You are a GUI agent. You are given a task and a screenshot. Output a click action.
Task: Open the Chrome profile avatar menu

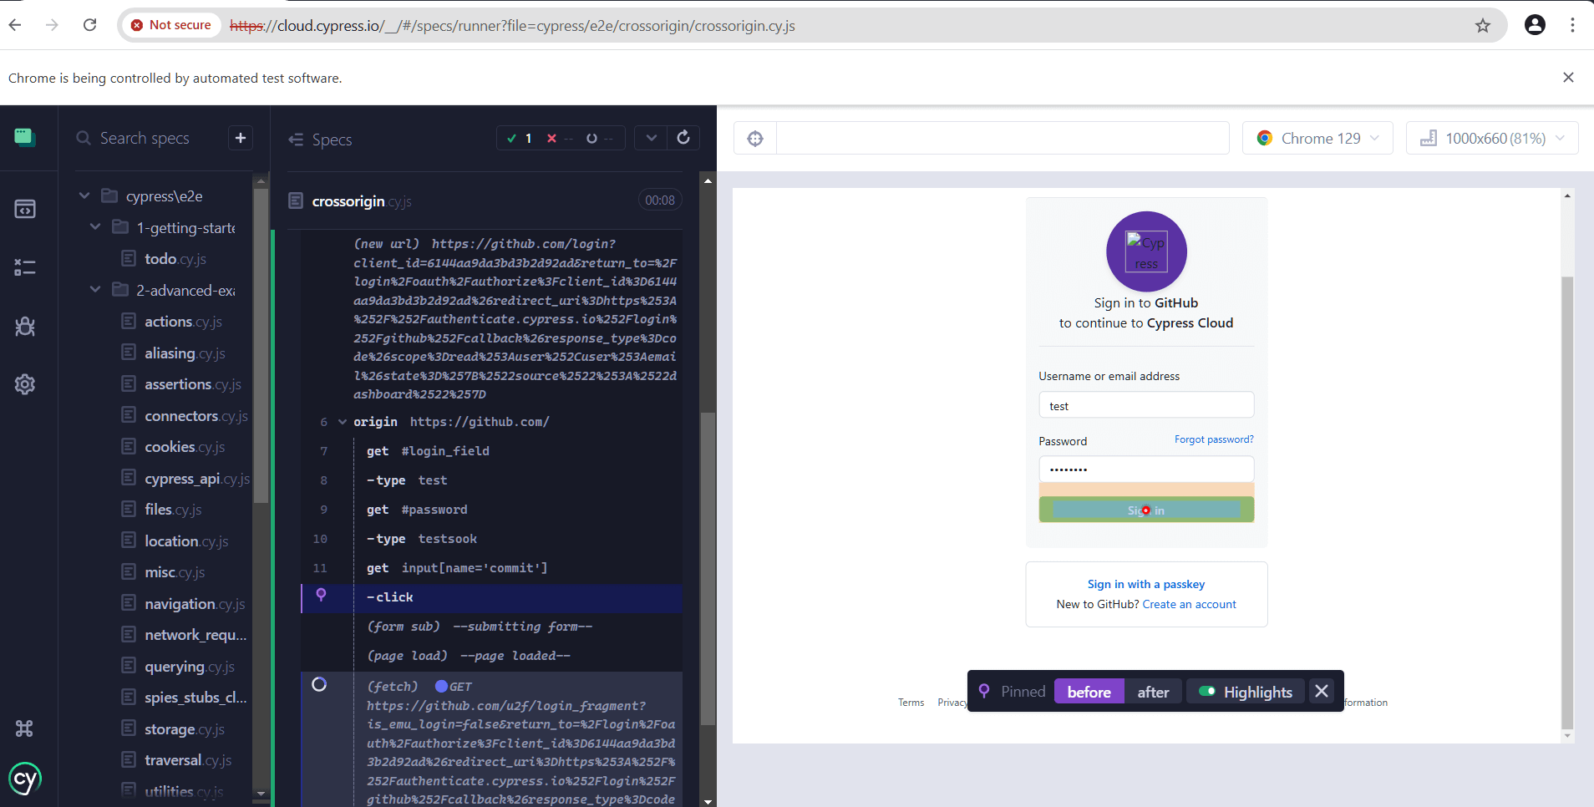[1535, 25]
